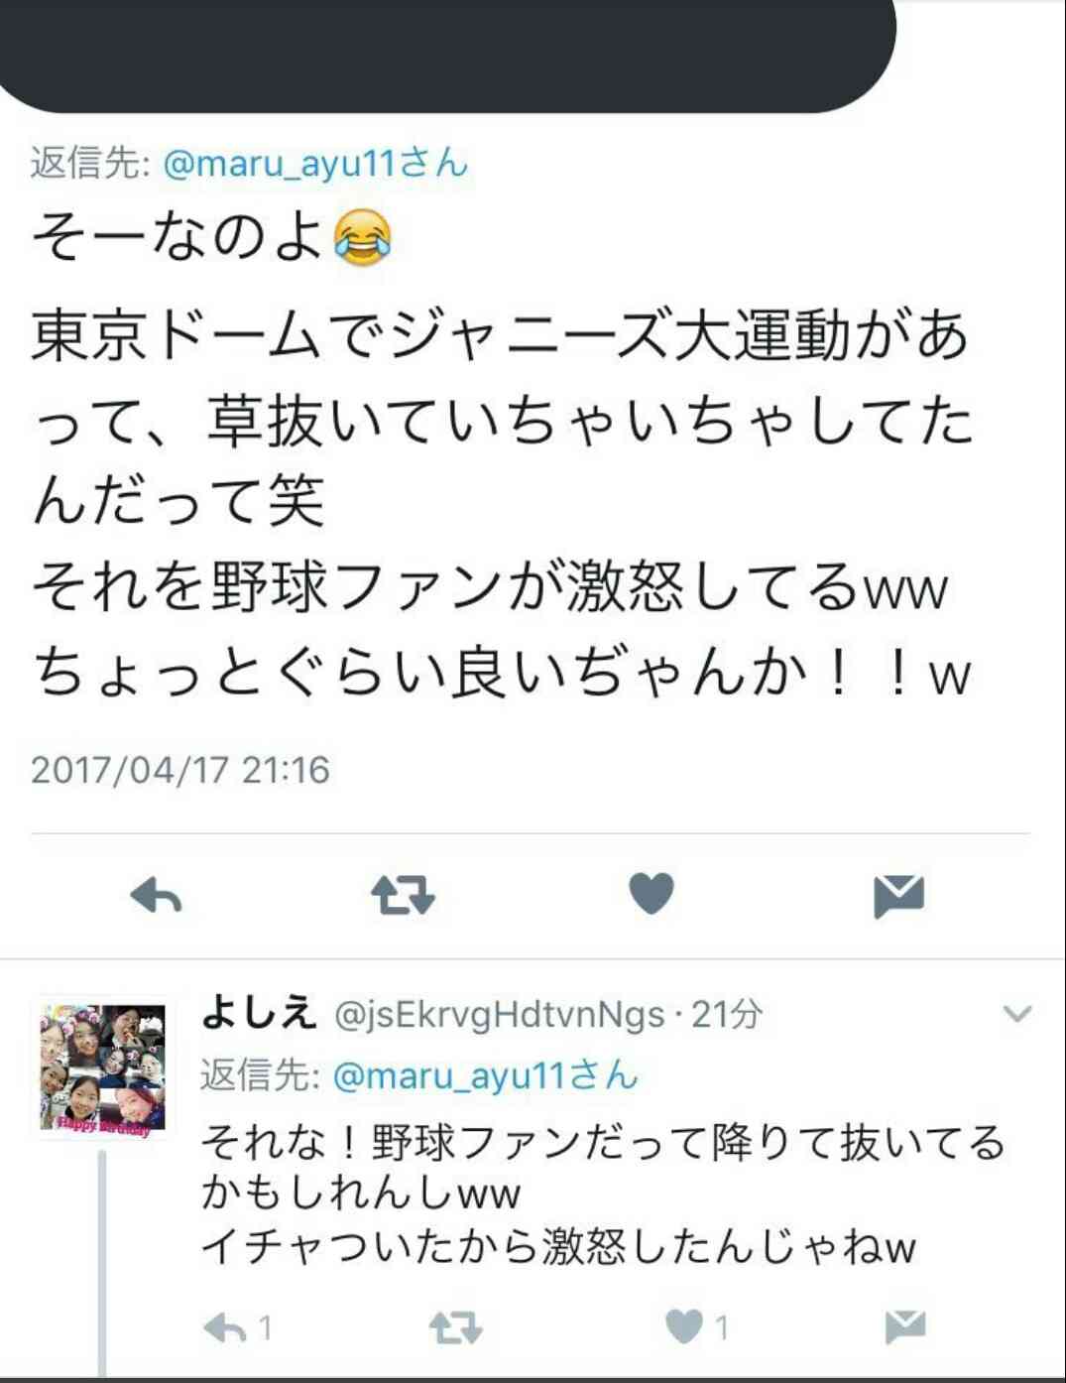1066x1383 pixels.
Task: Open handle @jsEkrvgHdtvnNgs
Action: coord(500,1015)
